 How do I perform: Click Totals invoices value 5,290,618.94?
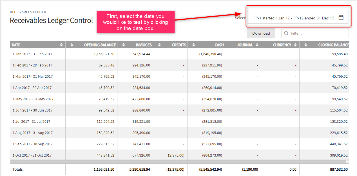pyautogui.click(x=140, y=169)
